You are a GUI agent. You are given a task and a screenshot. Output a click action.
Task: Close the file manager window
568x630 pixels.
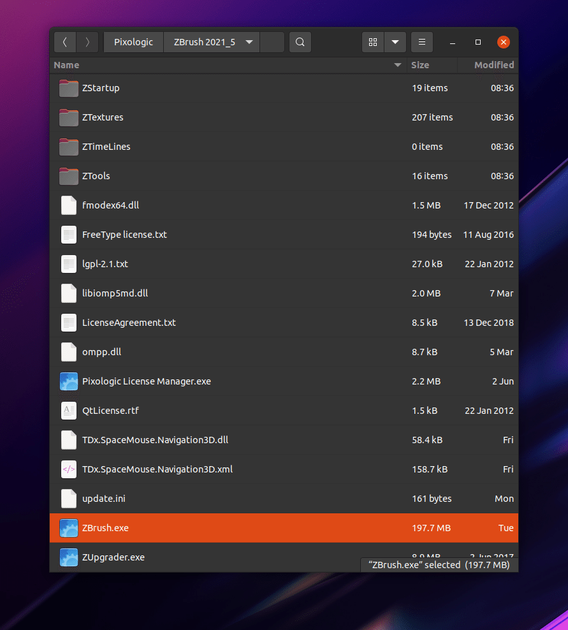point(504,42)
